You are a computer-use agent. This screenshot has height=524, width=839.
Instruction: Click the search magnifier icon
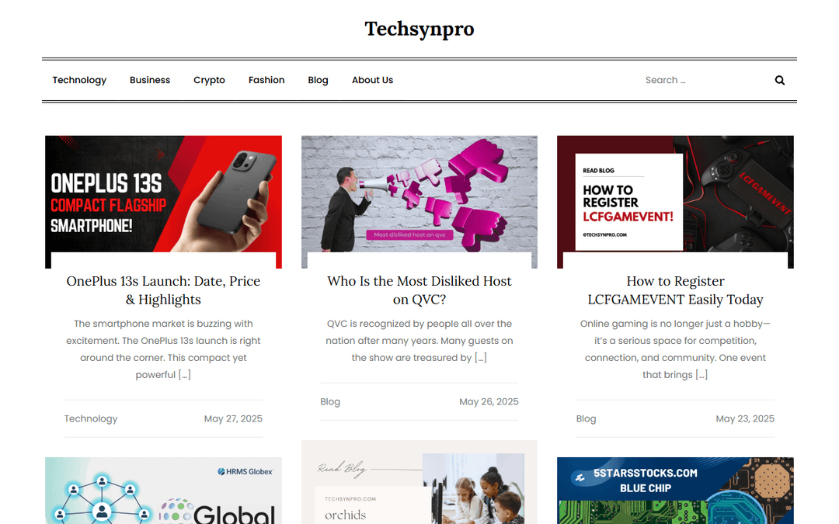point(780,80)
